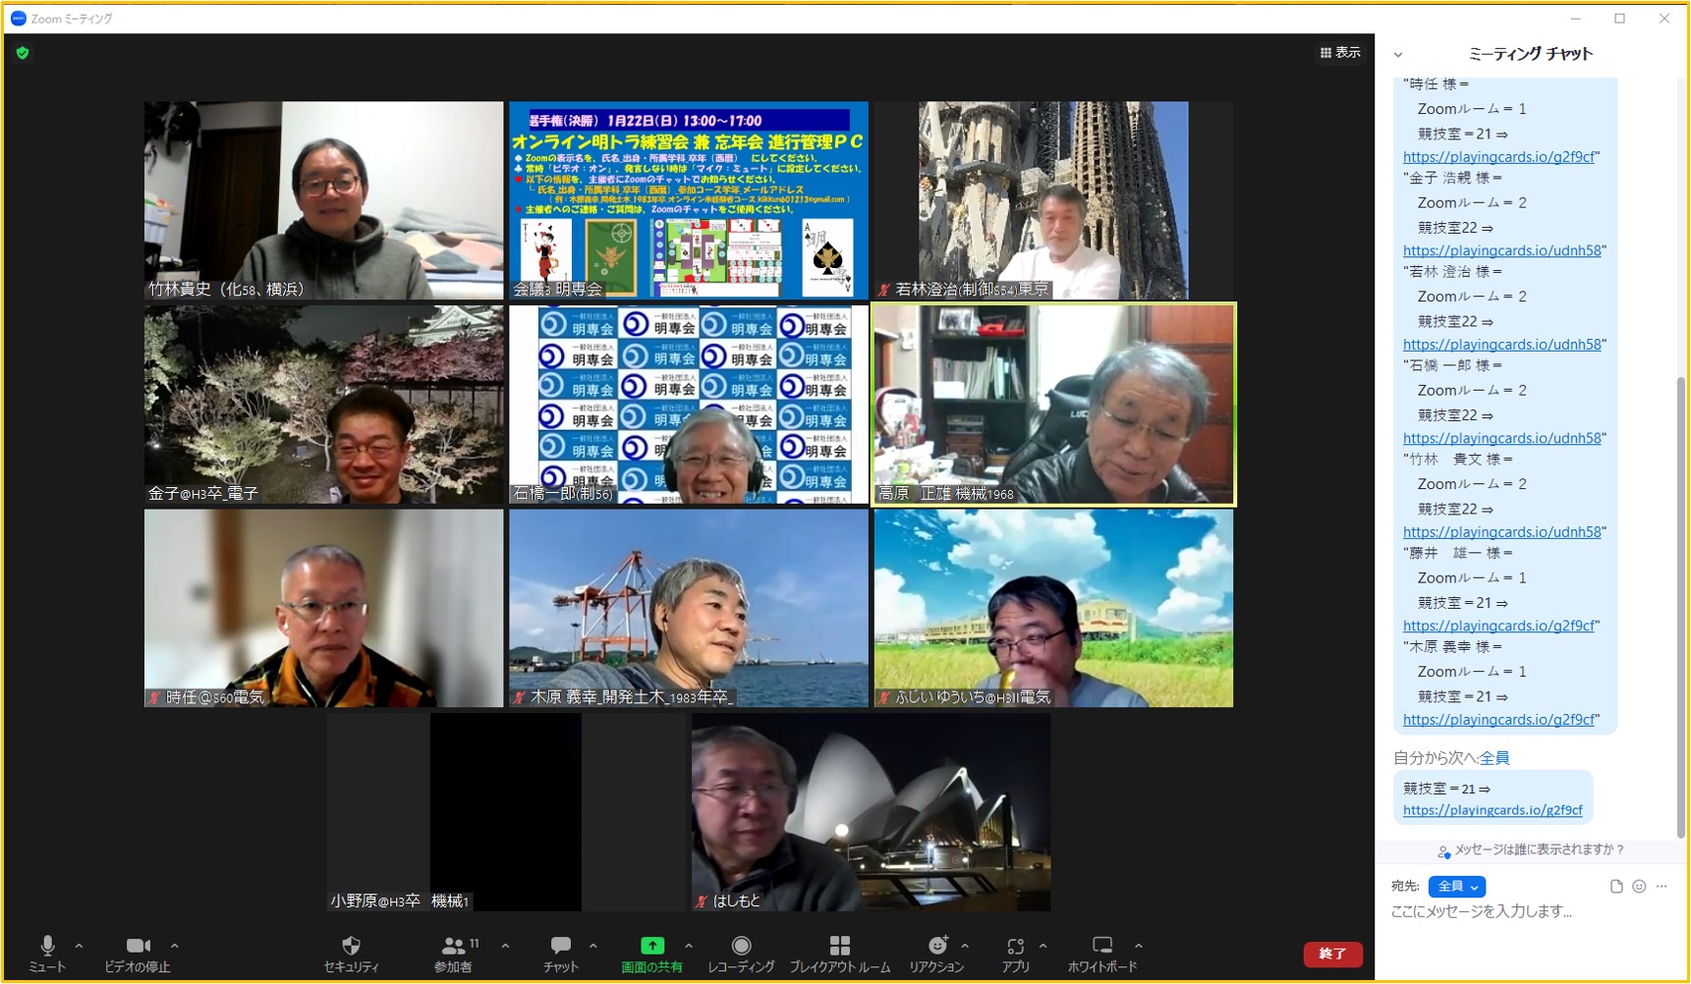1691x984 pixels.
Task: Select はしもと video tile
Action: click(872, 812)
